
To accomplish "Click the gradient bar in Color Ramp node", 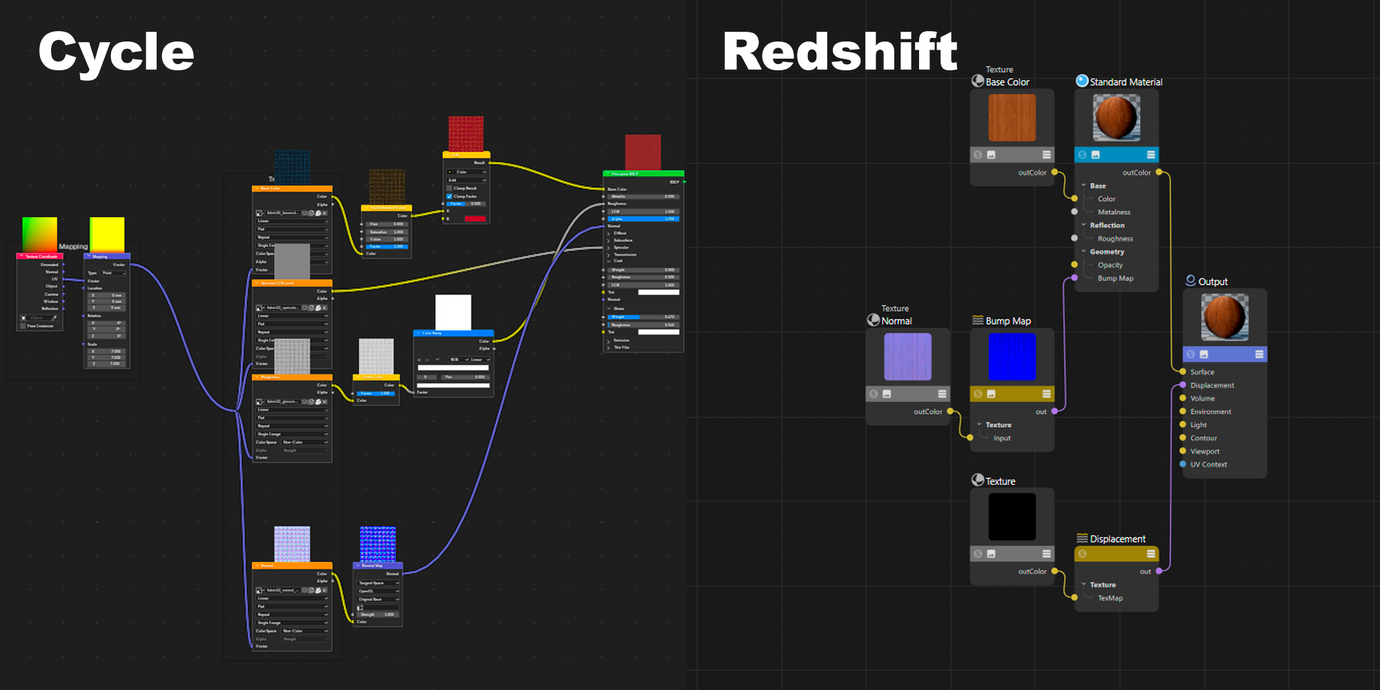I will (453, 368).
